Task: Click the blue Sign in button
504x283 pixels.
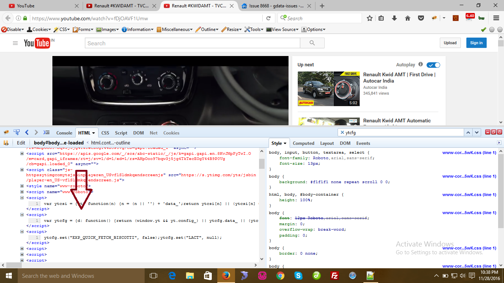Action: tap(476, 43)
